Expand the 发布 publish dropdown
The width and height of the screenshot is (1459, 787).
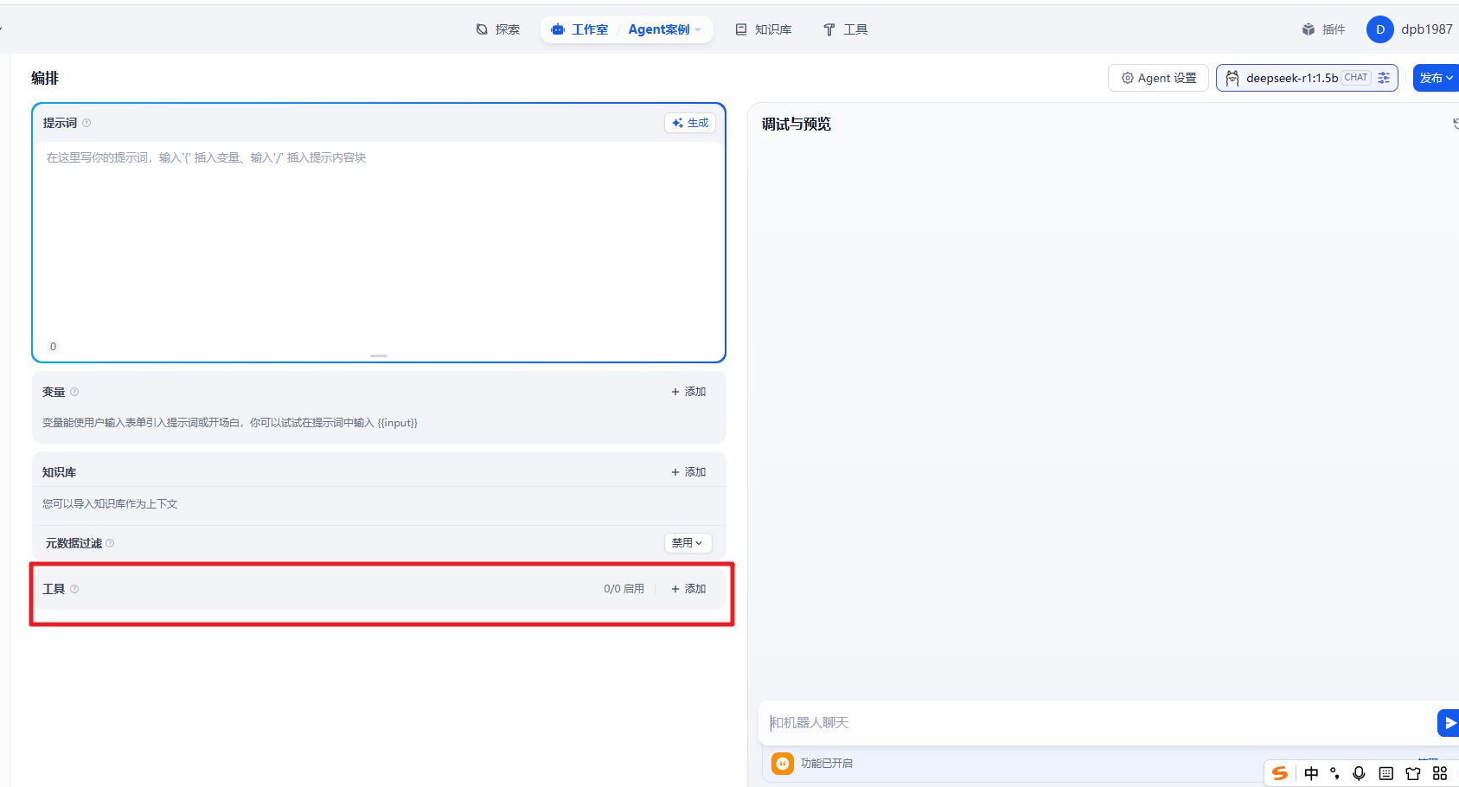coord(1436,78)
